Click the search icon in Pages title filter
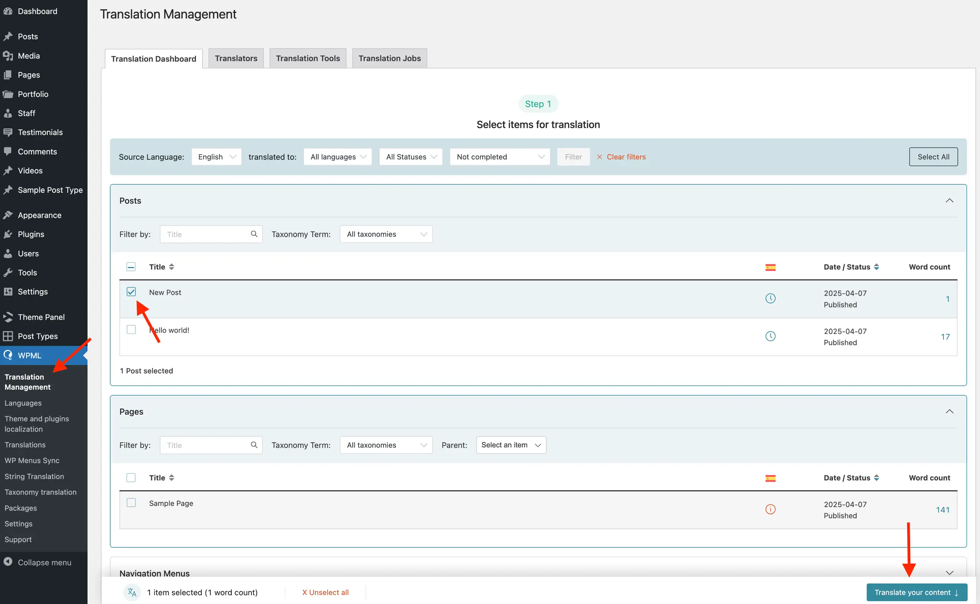Viewport: 980px width, 604px height. point(254,444)
